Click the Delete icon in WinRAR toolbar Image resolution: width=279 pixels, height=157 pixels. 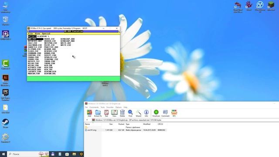click(x=122, y=113)
